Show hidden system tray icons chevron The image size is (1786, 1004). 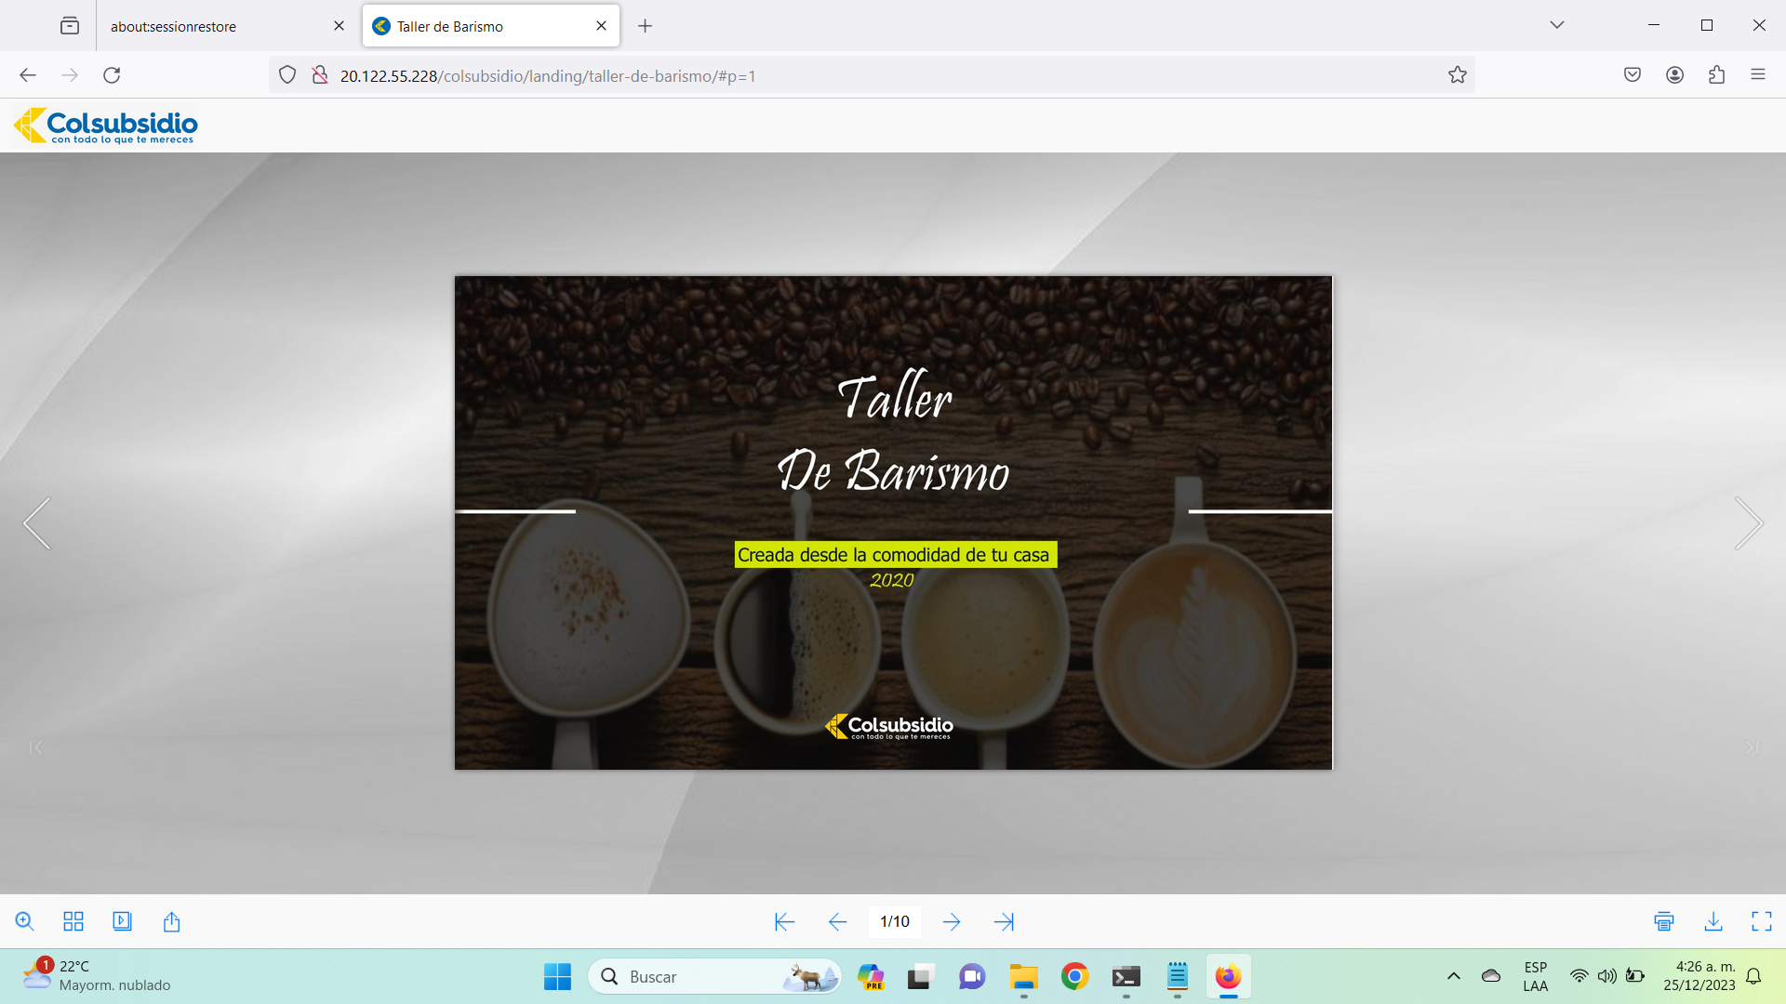click(1454, 976)
